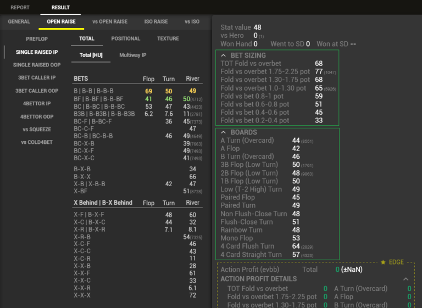422x308 pixels.
Task: Collapse the BOARDS section chevron
Action: (224, 132)
